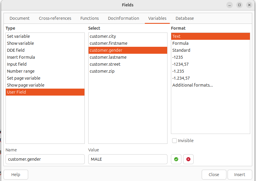This screenshot has width=256, height=181.
Task: Click the Name input field
Action: 45,159
